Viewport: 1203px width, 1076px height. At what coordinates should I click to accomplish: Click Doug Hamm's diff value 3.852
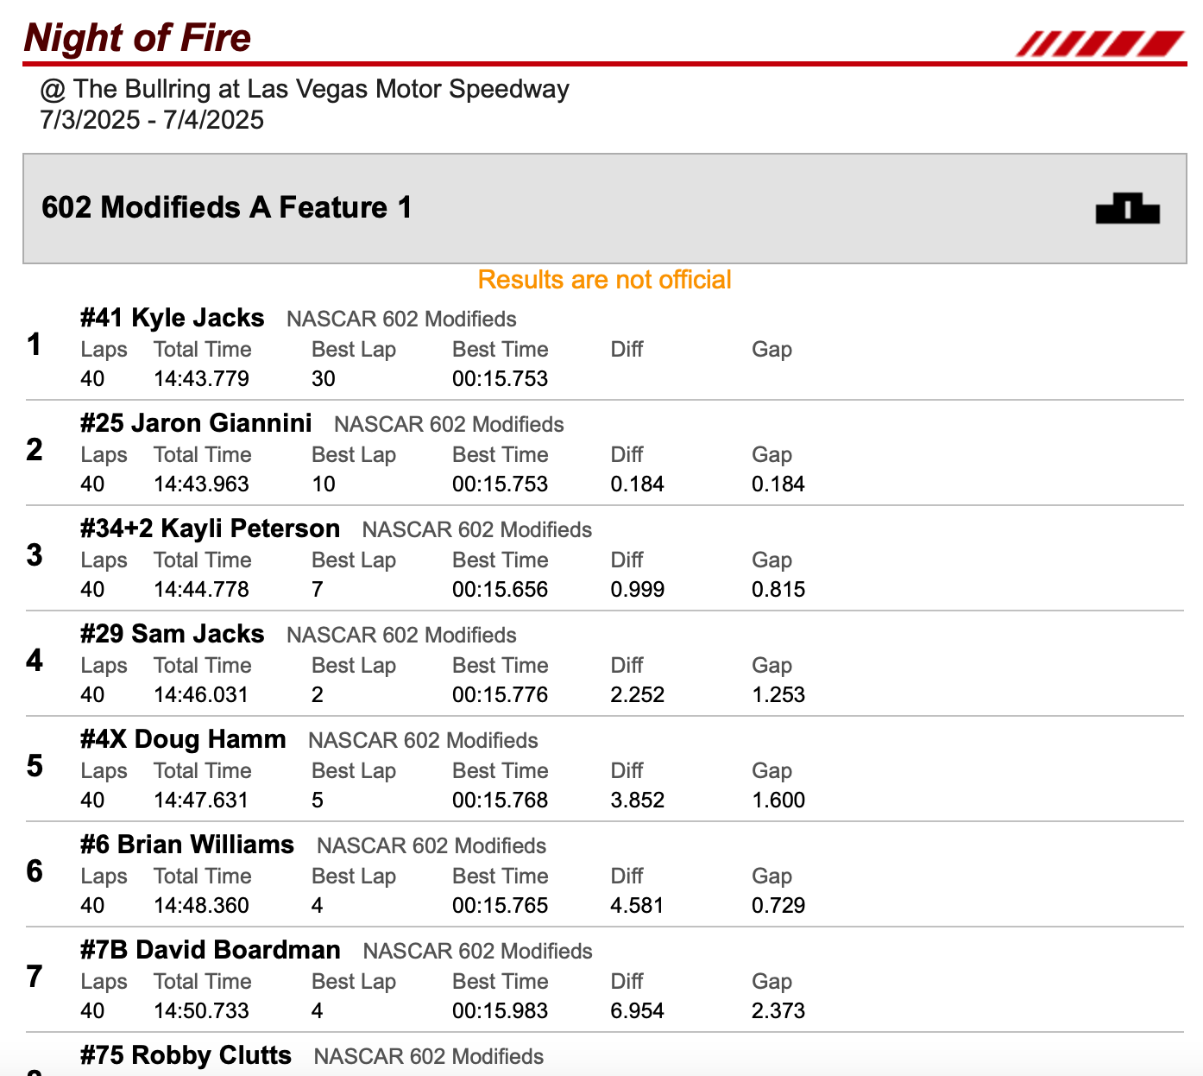pyautogui.click(x=637, y=800)
